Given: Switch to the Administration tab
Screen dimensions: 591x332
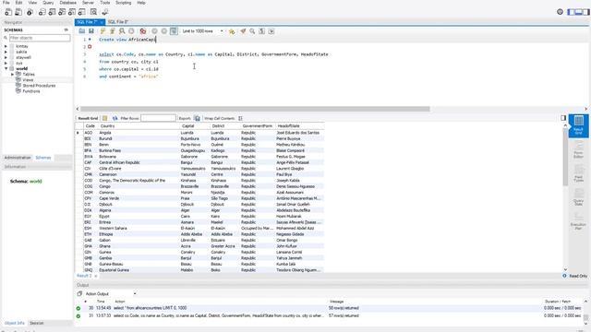Looking at the screenshot, I should click(x=18, y=158).
